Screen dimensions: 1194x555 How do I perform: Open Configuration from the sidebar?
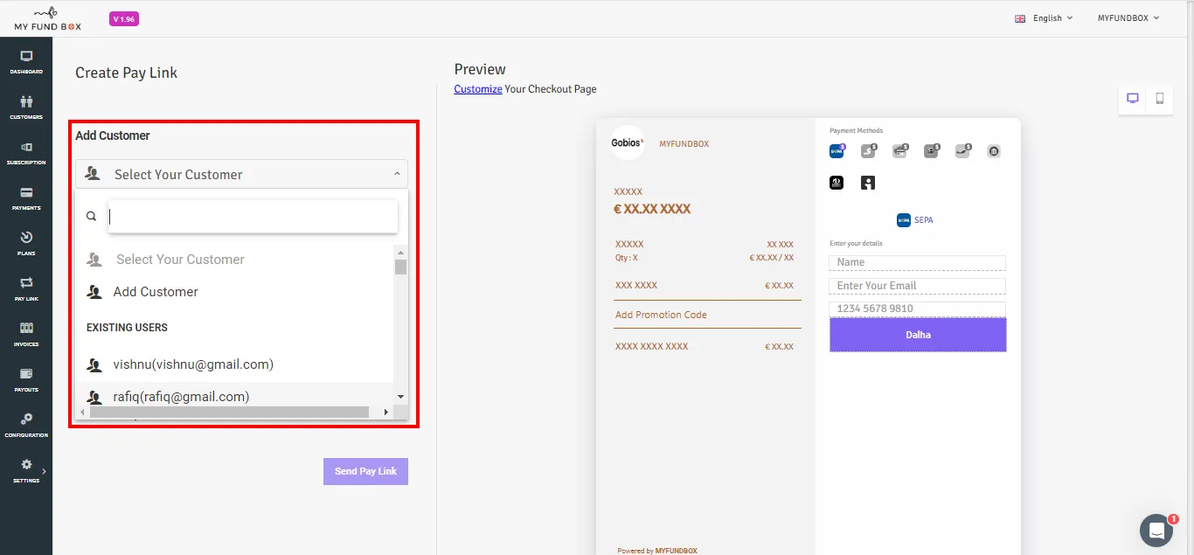point(26,426)
